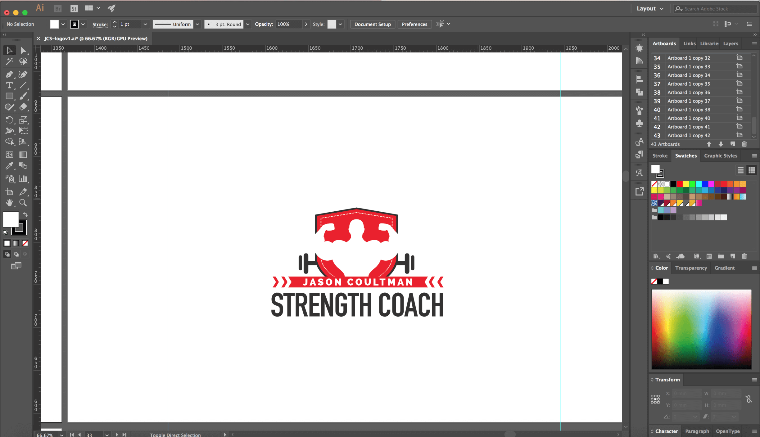Select the Magic Wand tool
Screen dimensions: 760x437
pos(9,61)
